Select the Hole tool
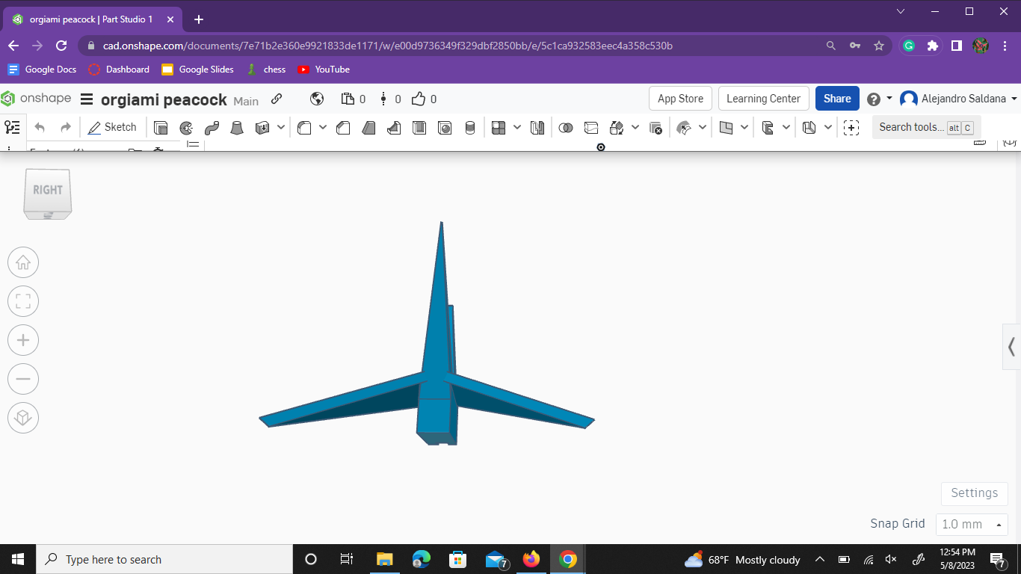1021x574 pixels. click(x=445, y=128)
